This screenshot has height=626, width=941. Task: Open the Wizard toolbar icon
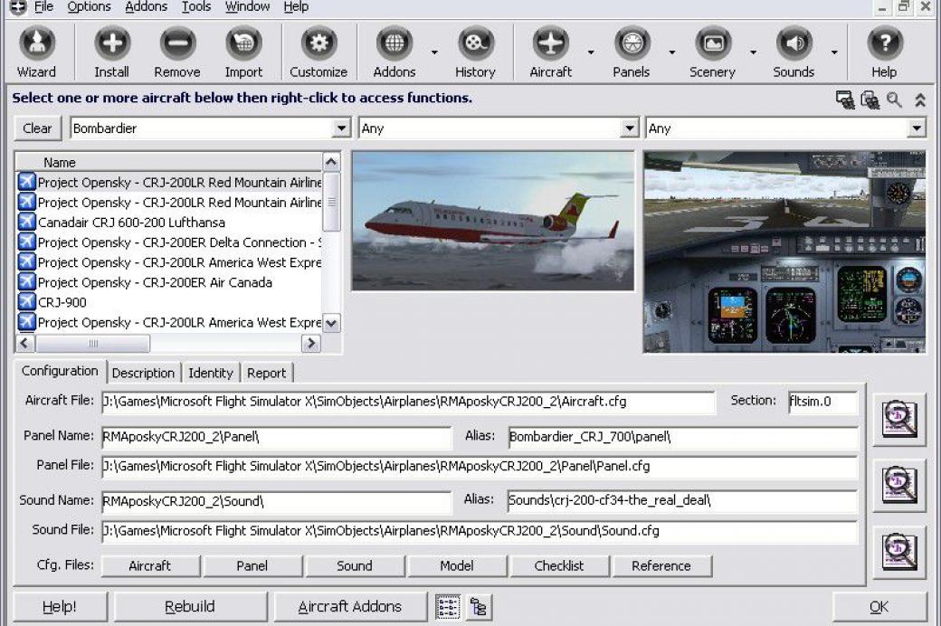(36, 52)
